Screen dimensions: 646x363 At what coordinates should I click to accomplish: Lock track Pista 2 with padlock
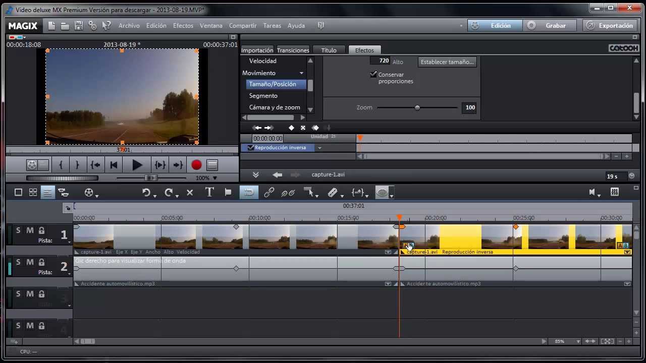pos(41,262)
